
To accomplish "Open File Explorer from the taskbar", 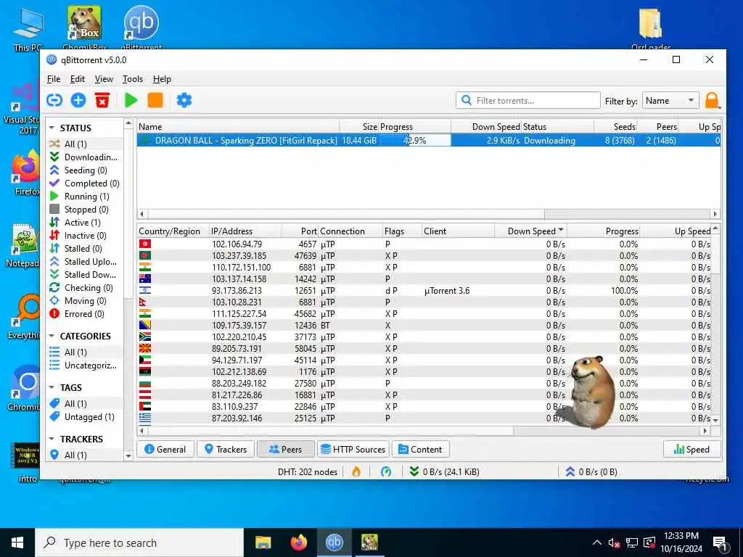I will [x=263, y=542].
